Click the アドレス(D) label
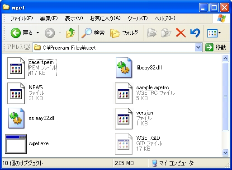The width and height of the screenshot is (232, 170). point(19,47)
